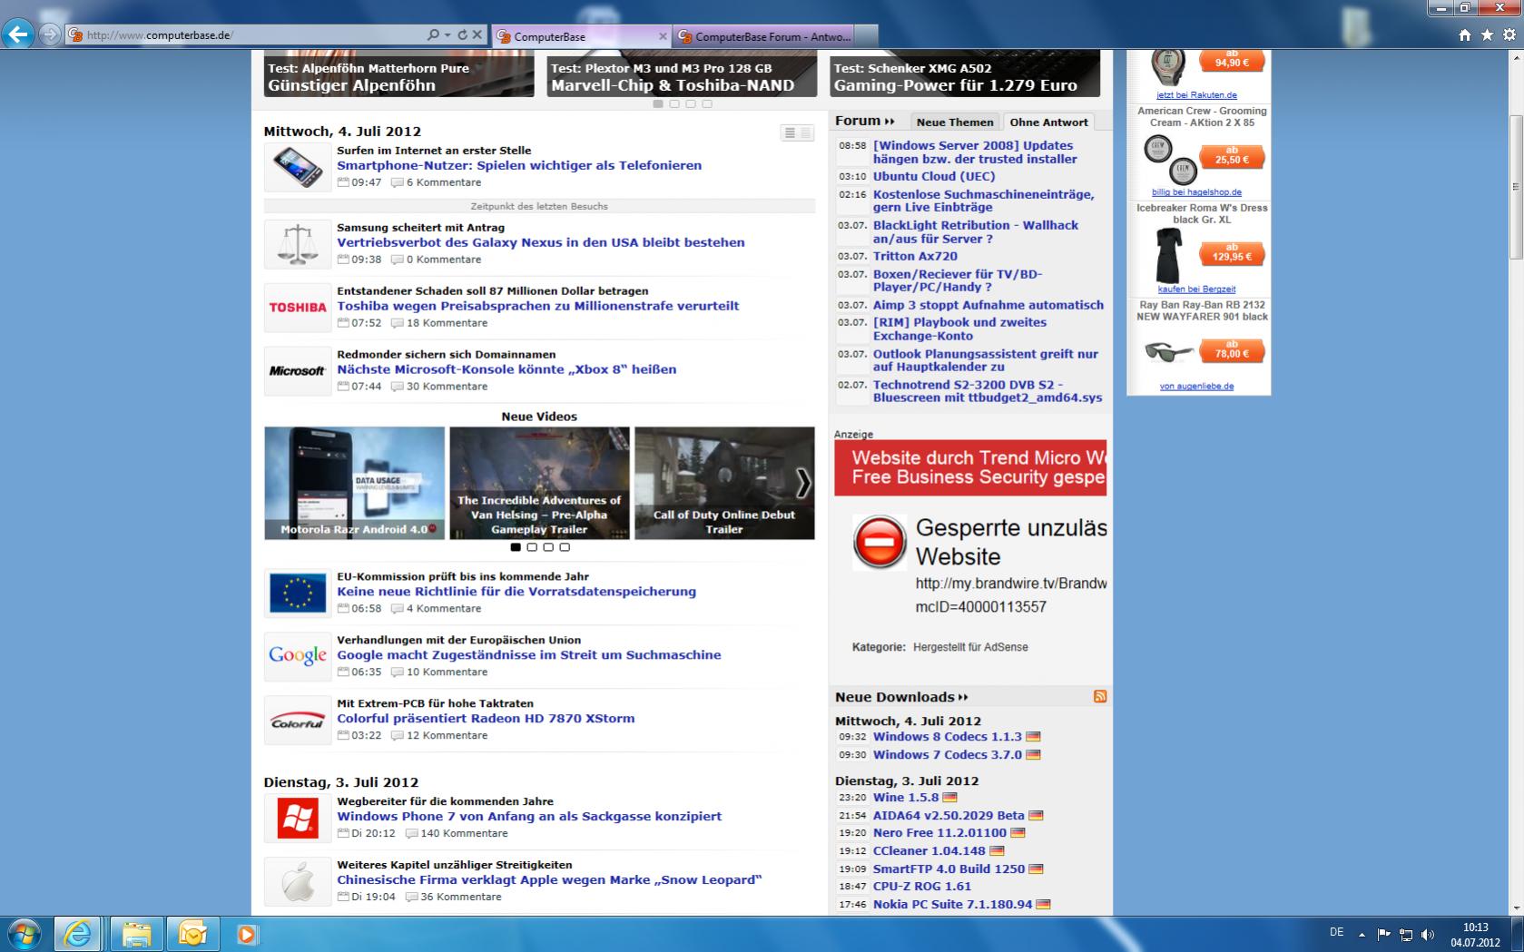Open Favorites star icon
The image size is (1524, 952).
click(x=1487, y=35)
